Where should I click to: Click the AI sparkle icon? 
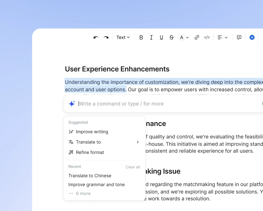[x=72, y=104]
